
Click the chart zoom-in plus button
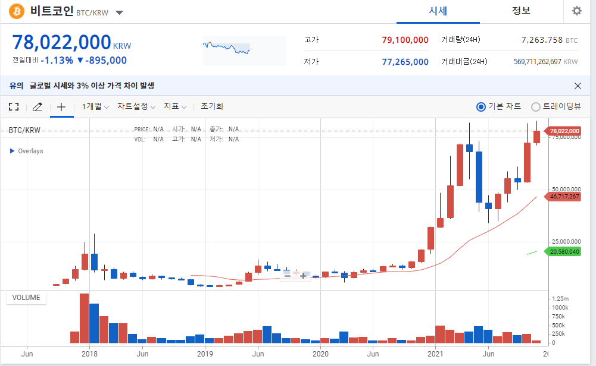tap(303, 276)
